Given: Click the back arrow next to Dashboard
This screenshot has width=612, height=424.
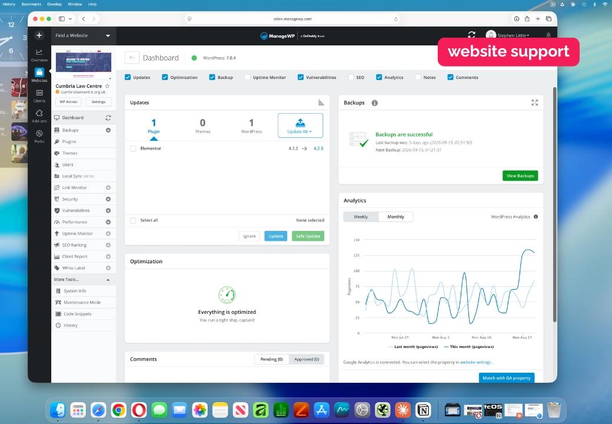Looking at the screenshot, I should point(132,58).
